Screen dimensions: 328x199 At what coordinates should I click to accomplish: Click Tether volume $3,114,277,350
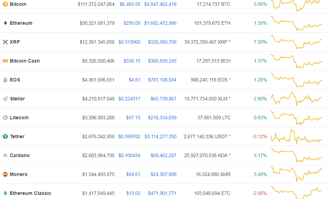pyautogui.click(x=160, y=136)
